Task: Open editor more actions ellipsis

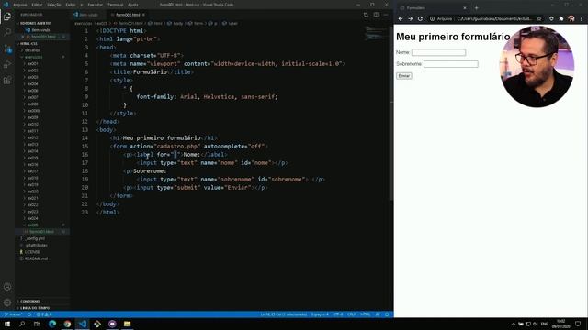Action: [386, 15]
